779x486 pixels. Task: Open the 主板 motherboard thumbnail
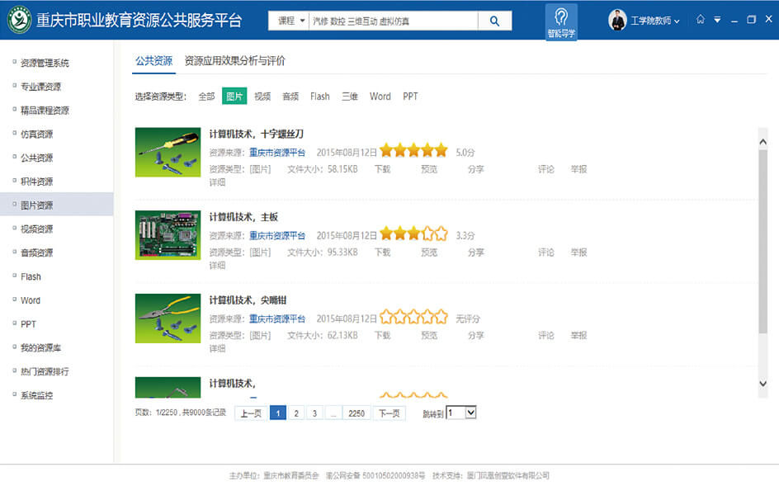pyautogui.click(x=168, y=235)
